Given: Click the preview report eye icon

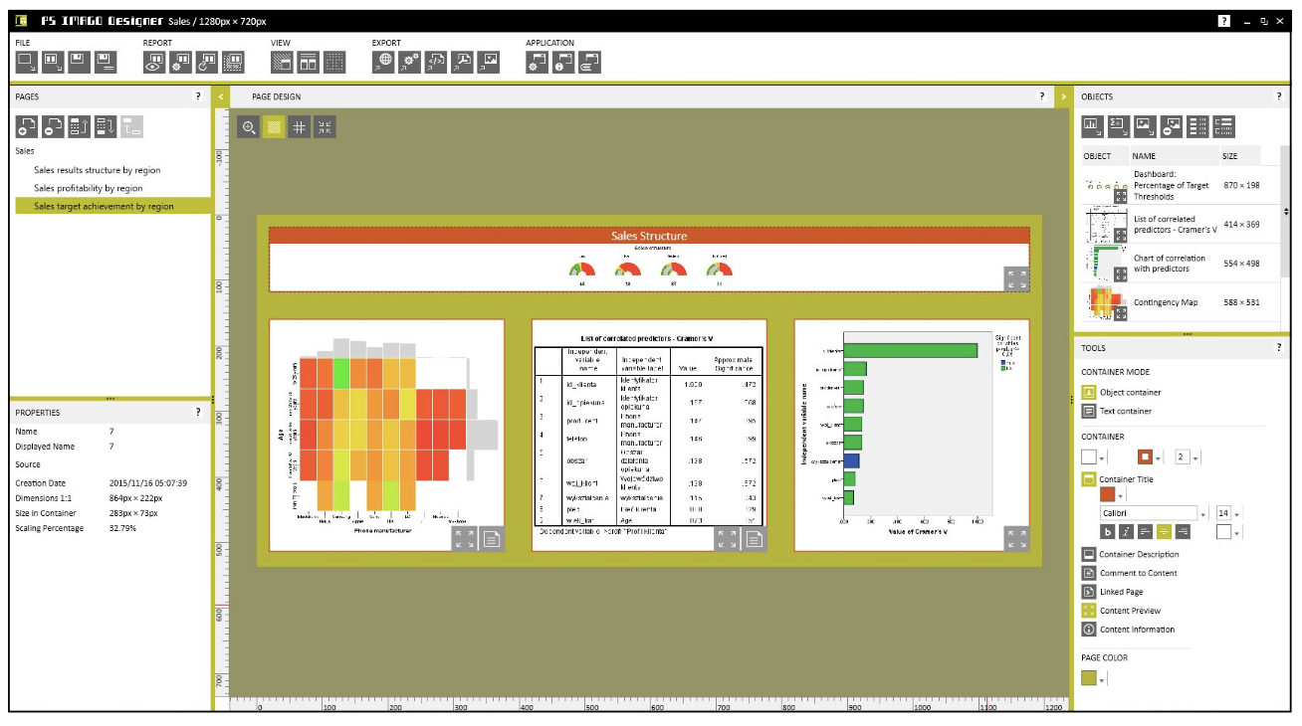Looking at the screenshot, I should (x=153, y=63).
